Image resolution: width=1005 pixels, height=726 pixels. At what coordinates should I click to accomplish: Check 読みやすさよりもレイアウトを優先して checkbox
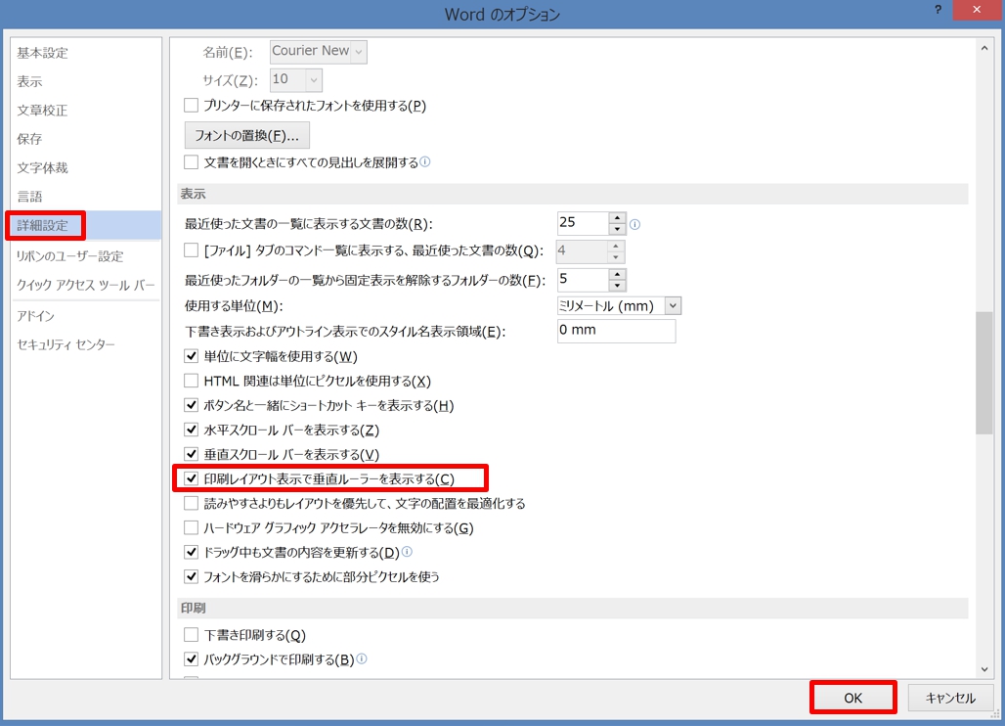click(191, 504)
